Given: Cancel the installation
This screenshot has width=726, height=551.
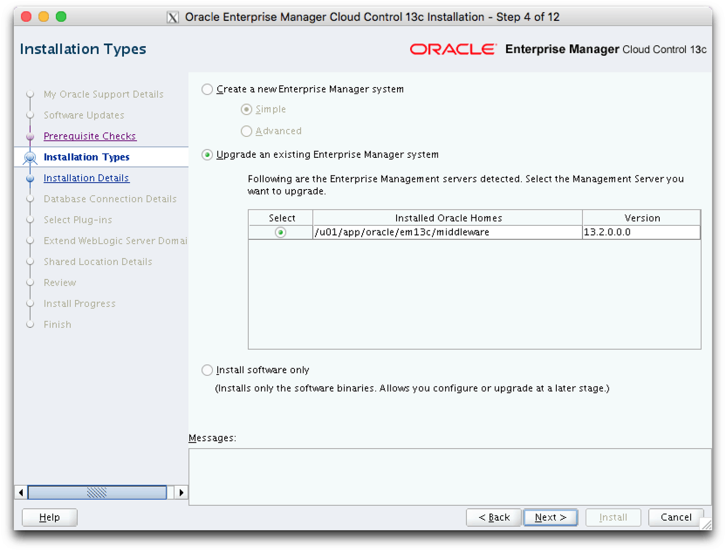Looking at the screenshot, I should (x=676, y=517).
